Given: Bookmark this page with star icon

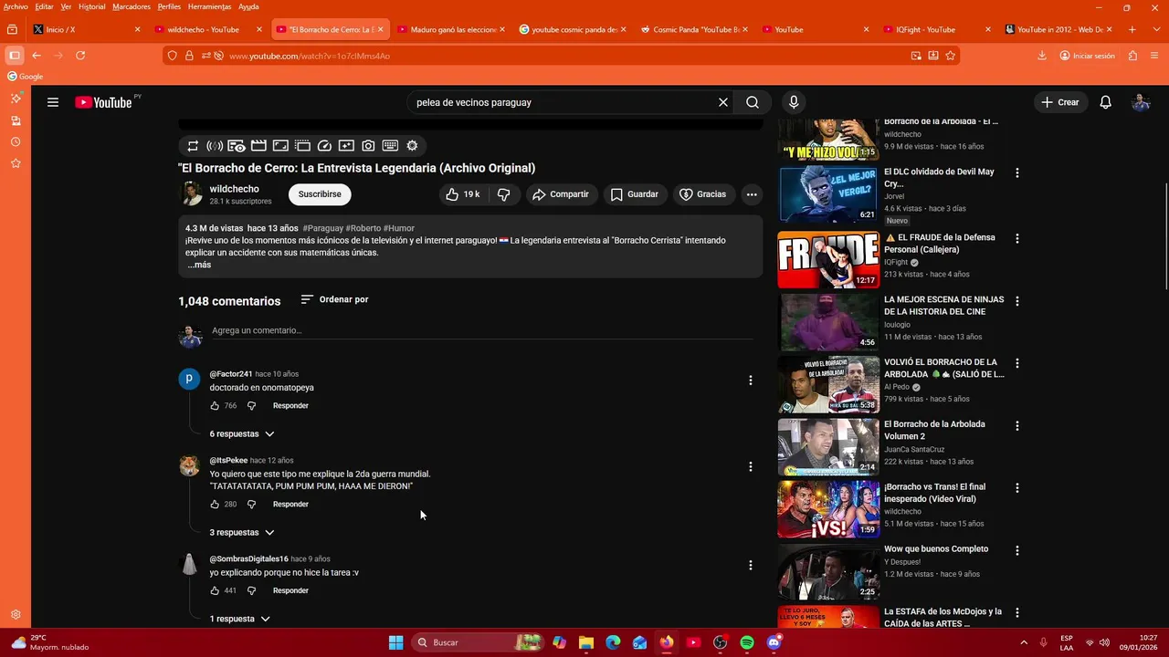Looking at the screenshot, I should pos(951,56).
